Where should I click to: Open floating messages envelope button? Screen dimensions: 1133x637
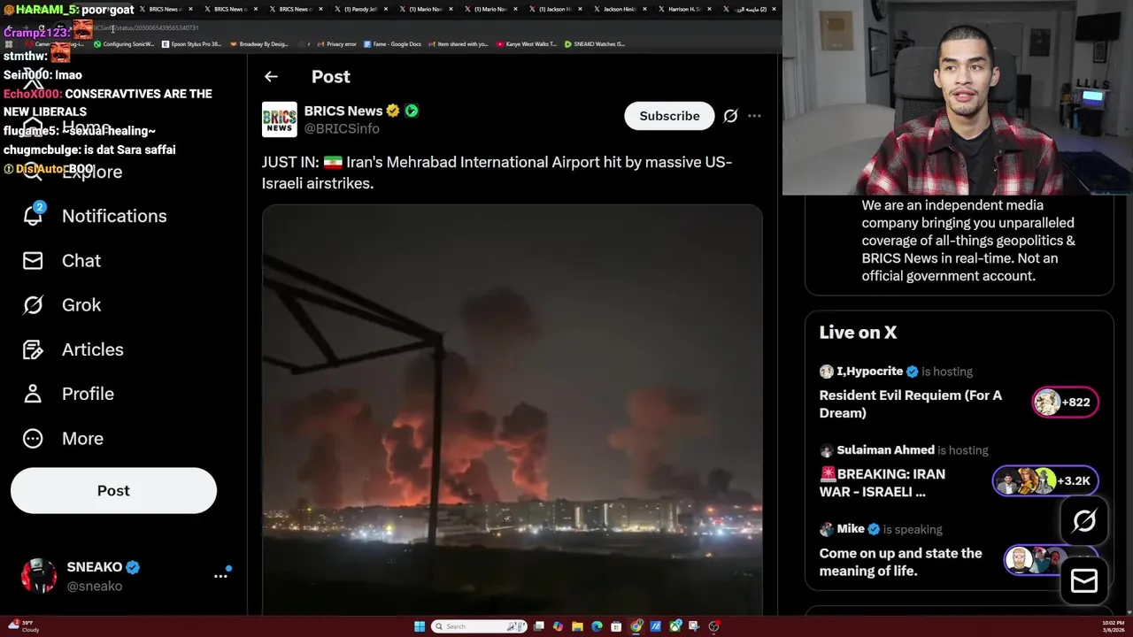(x=1084, y=580)
